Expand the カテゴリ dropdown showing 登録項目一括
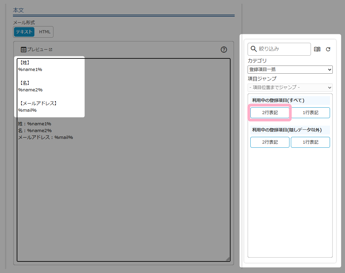Image resolution: width=345 pixels, height=273 pixels. click(x=290, y=70)
